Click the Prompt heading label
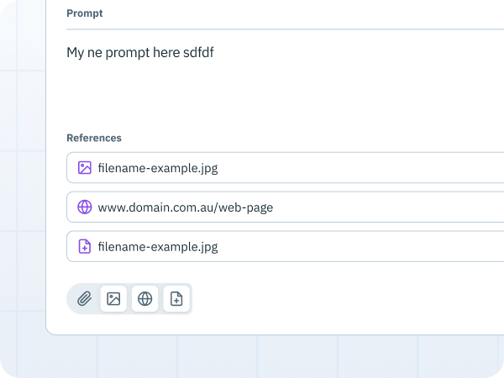The width and height of the screenshot is (504, 378). [x=85, y=13]
